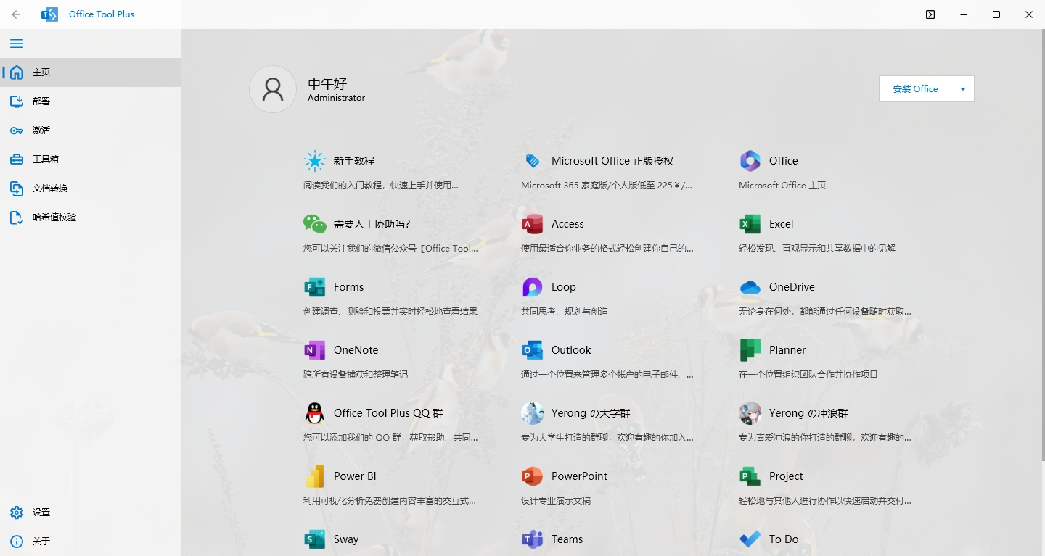Image resolution: width=1045 pixels, height=556 pixels.
Task: Click the Administrator username text
Action: (336, 98)
